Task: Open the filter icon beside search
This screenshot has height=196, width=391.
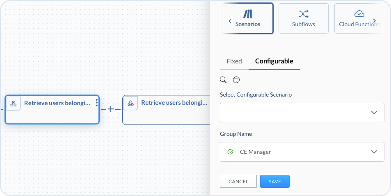Action: click(236, 79)
